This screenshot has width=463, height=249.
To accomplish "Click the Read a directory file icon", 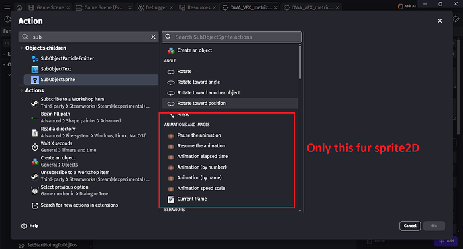I will click(34, 133).
